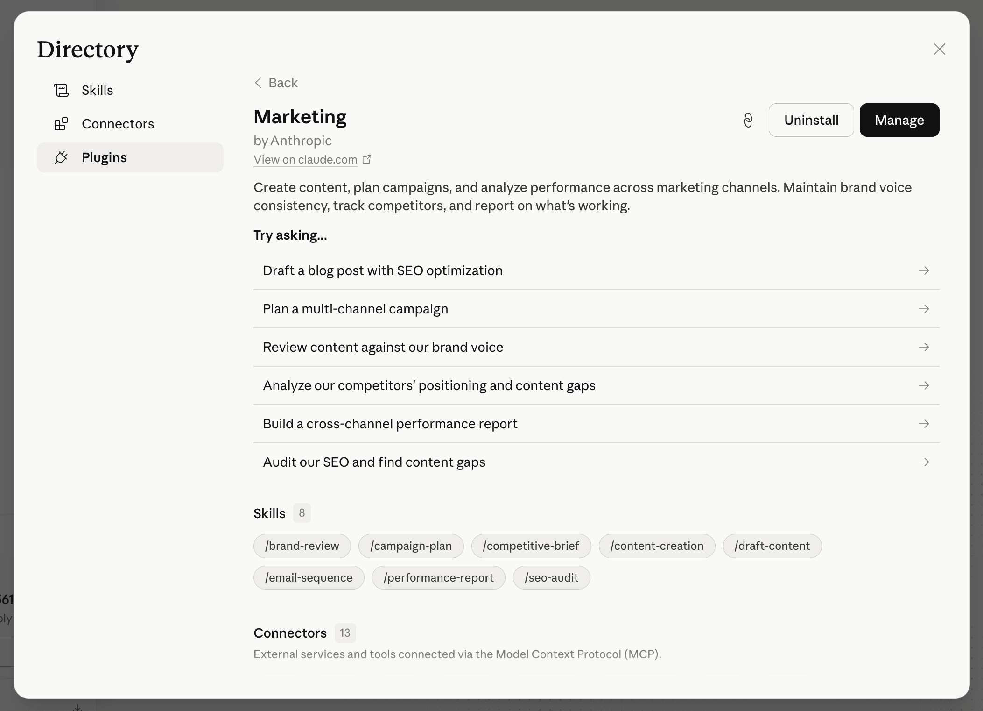The width and height of the screenshot is (983, 711).
Task: Click the MCP external services description text
Action: coord(457,654)
